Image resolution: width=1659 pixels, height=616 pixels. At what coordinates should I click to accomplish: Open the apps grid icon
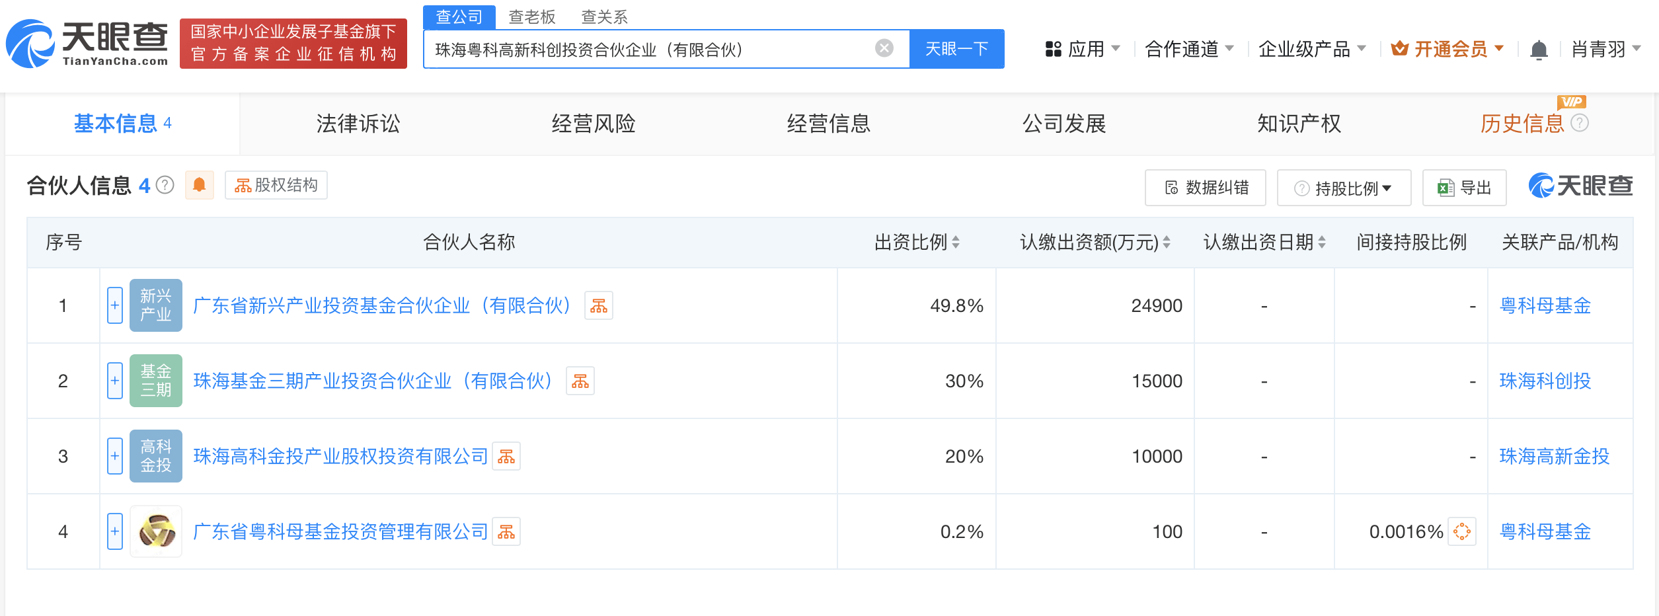click(1053, 49)
